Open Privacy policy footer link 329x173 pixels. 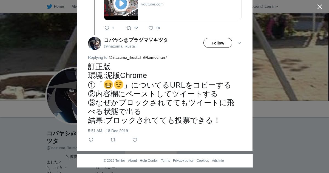click(183, 161)
